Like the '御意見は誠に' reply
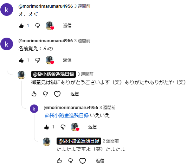The height and width of the screenshot is (165, 187). tap(34, 94)
